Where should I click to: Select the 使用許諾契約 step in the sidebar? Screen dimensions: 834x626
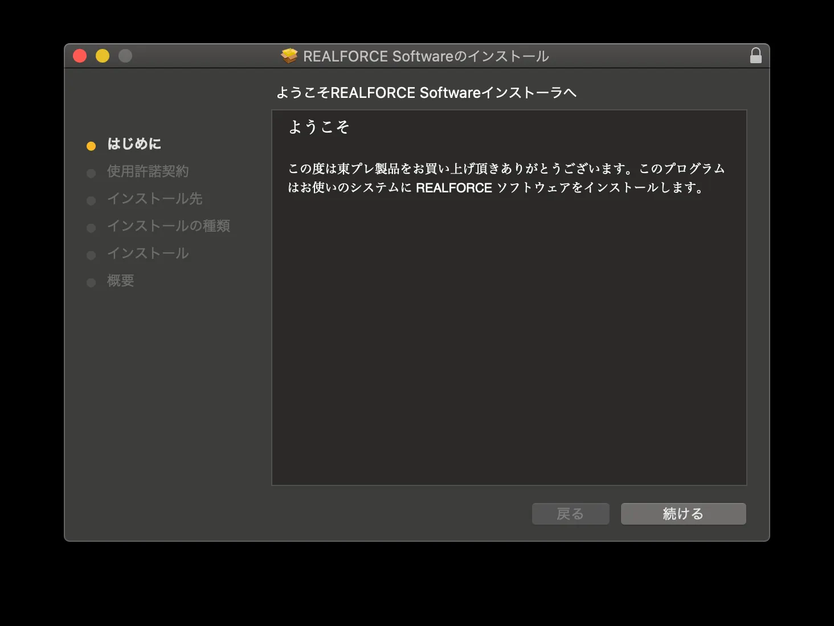tap(148, 171)
